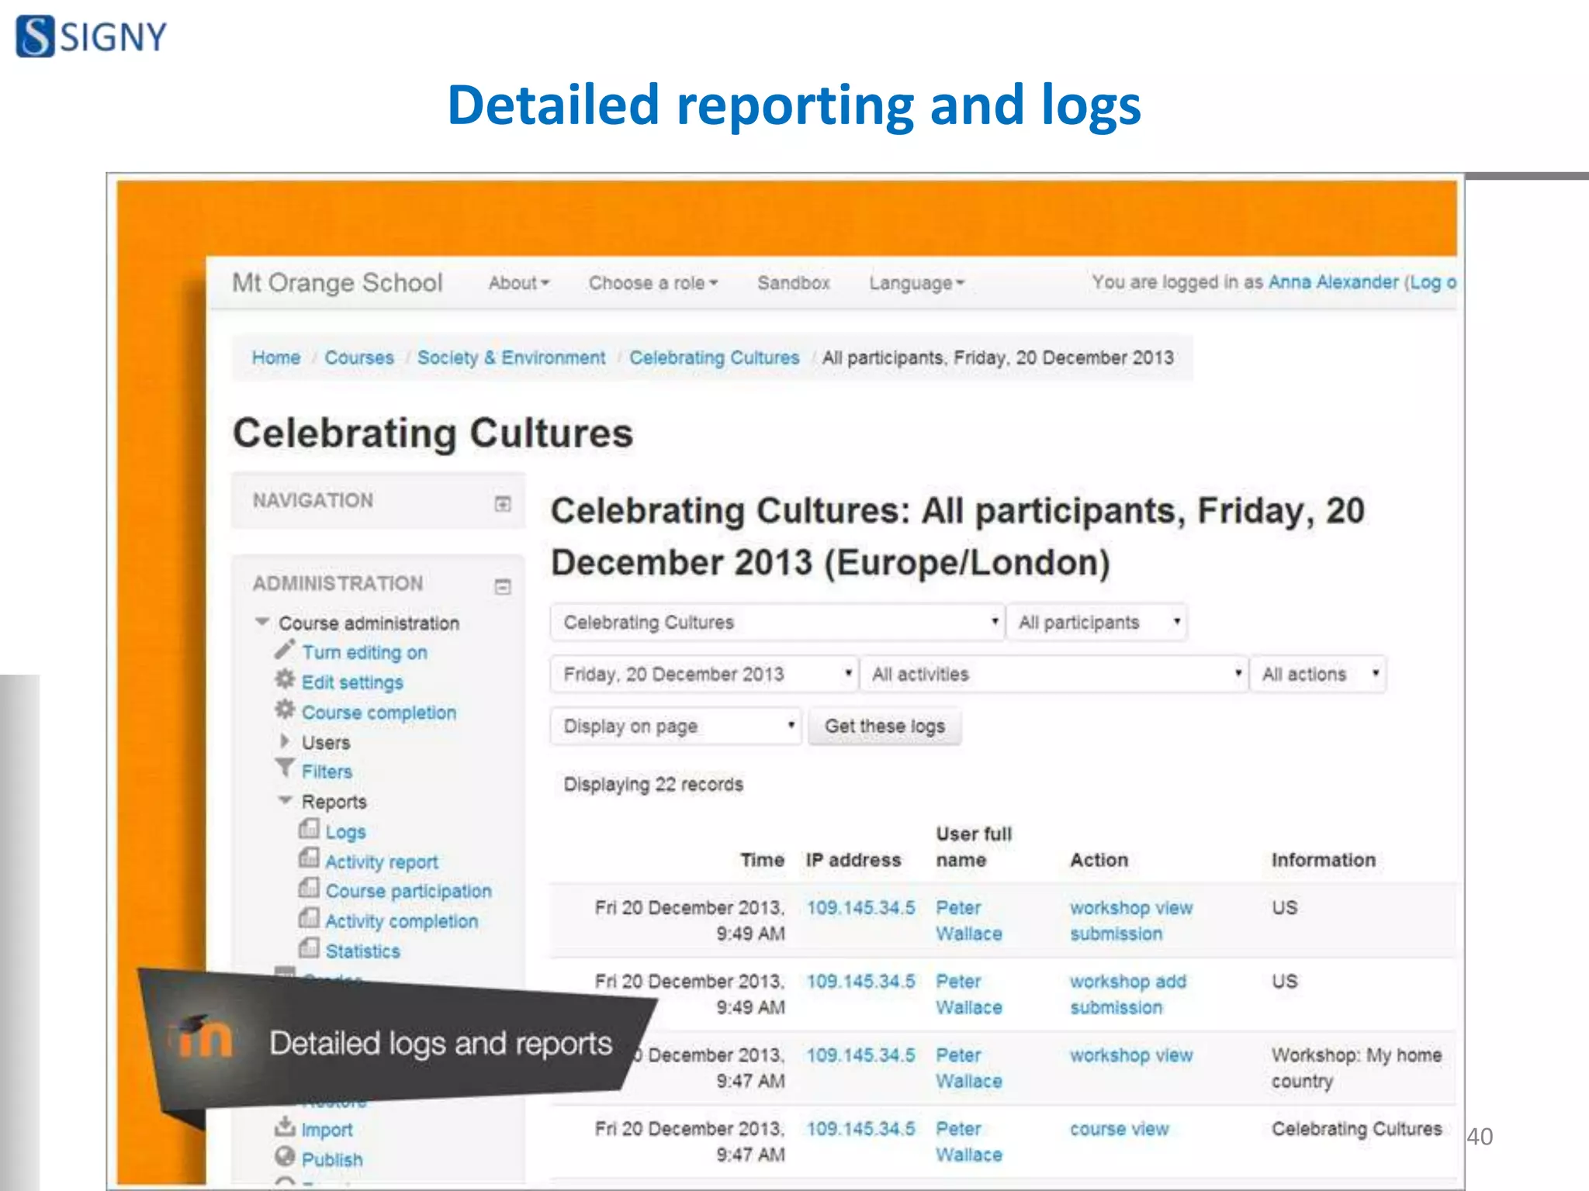Open Import link
This screenshot has width=1589, height=1191.
point(327,1130)
